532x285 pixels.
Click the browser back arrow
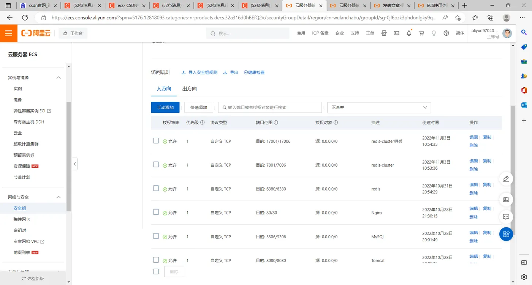10,17
